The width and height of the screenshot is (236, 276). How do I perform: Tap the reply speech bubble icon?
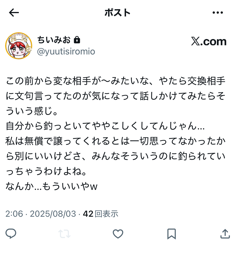click(11, 234)
